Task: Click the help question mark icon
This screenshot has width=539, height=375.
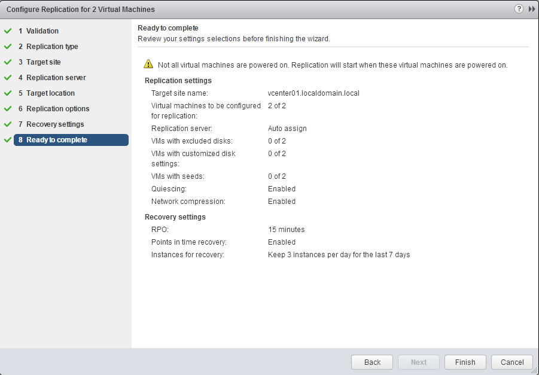Action: (x=518, y=9)
